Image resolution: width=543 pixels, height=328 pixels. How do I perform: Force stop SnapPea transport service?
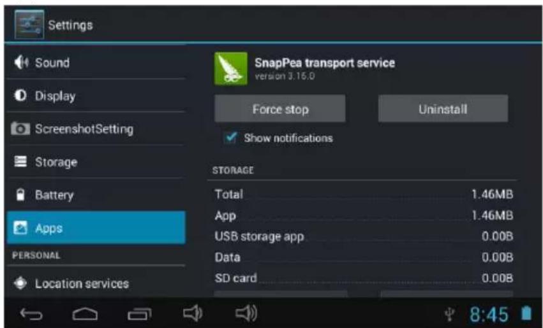click(x=280, y=109)
